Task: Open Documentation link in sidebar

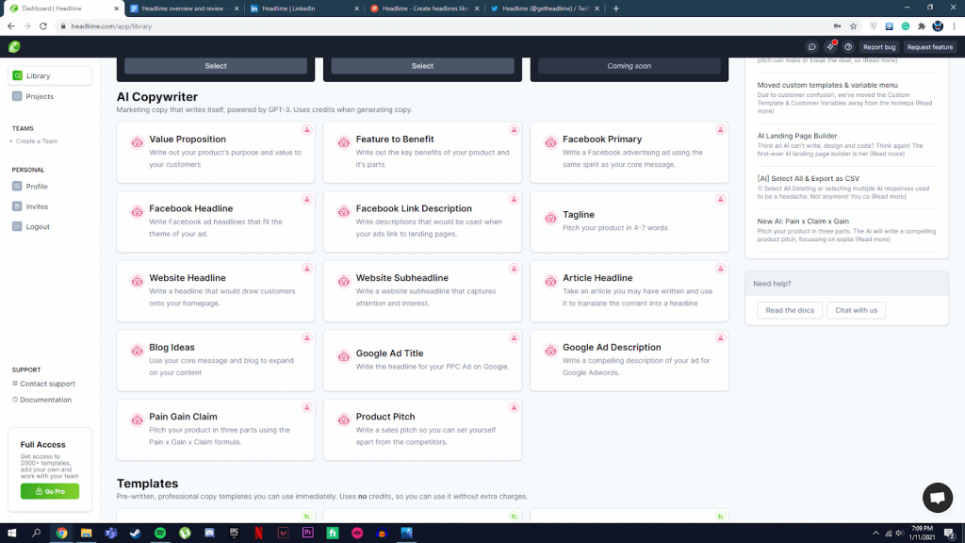Action: pos(42,400)
